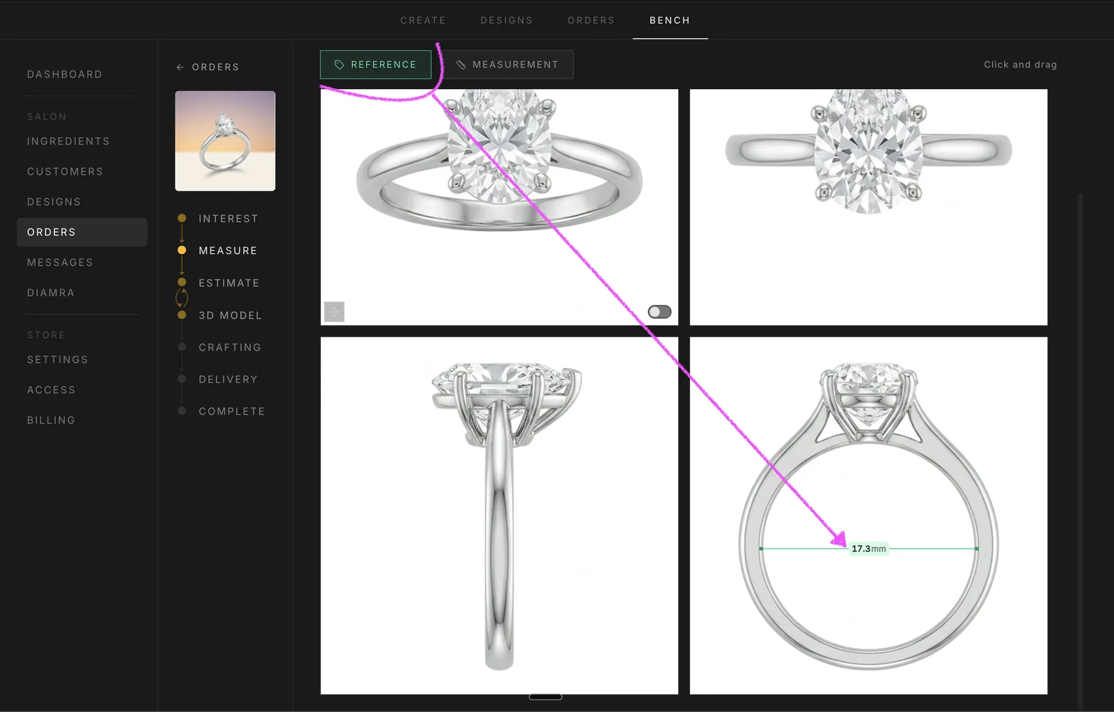Click the gray dot beside the Crafting step
1114x712 pixels.
click(182, 347)
